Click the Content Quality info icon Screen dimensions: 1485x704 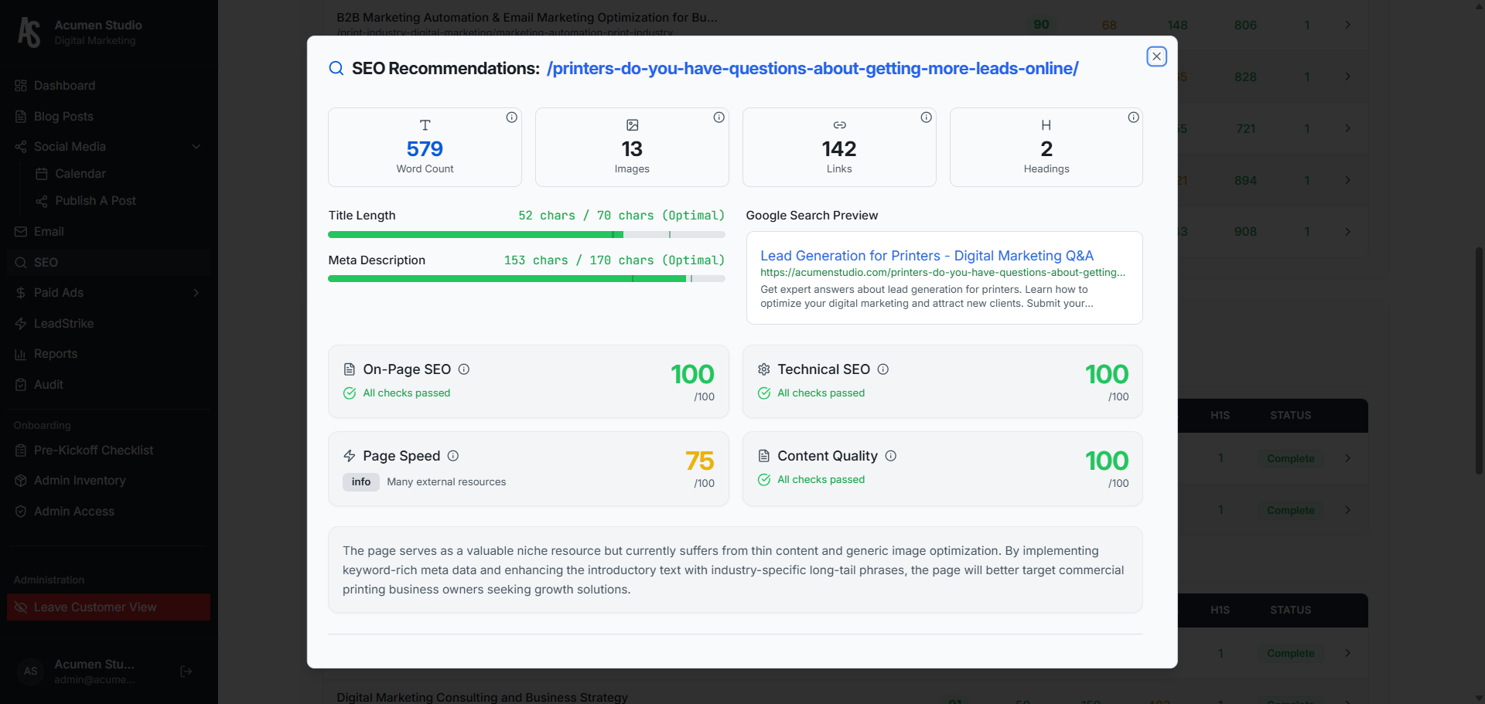pyautogui.click(x=891, y=456)
